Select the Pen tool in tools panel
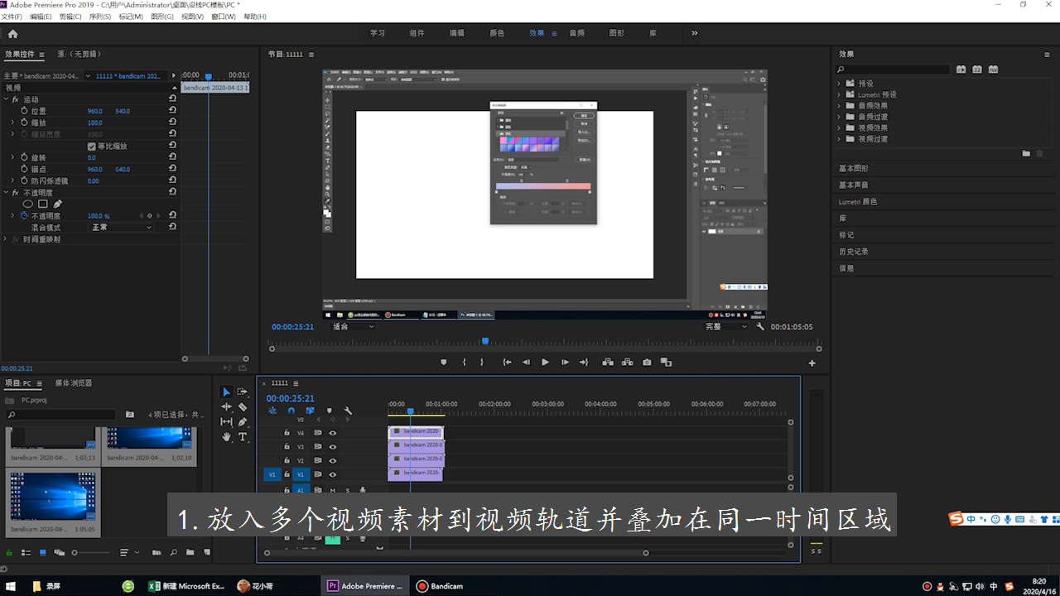Image resolution: width=1060 pixels, height=596 pixels. point(243,421)
